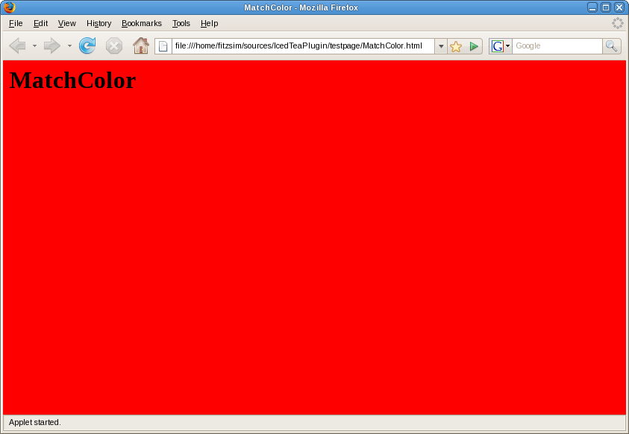Bookmark this page with the star icon
The image size is (629, 434).
click(456, 46)
